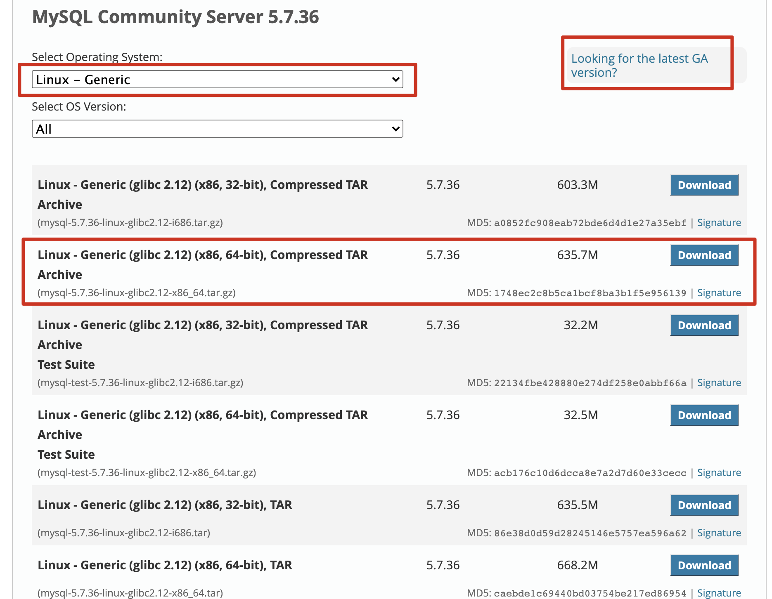Click MD5 hash a0852fc908eab72bde6d4d1e27a35ebf
The height and width of the screenshot is (599, 772).
590,223
